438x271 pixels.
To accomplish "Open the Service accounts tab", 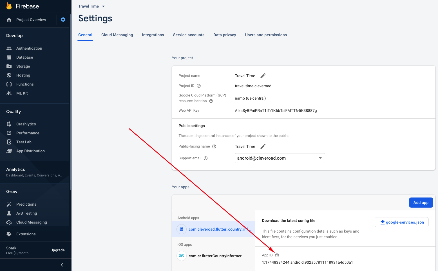I will tap(189, 35).
